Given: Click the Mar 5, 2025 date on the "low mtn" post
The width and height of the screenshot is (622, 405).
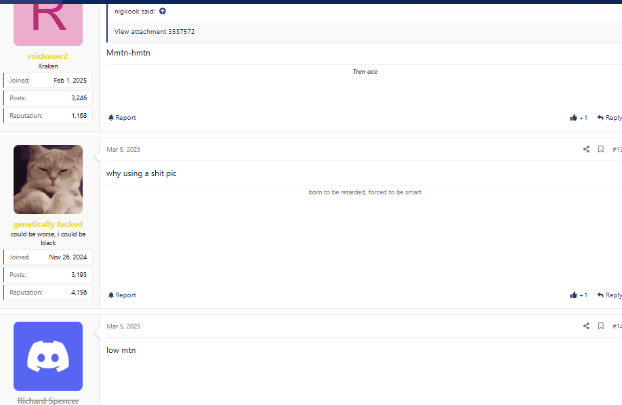Looking at the screenshot, I should pyautogui.click(x=123, y=326).
